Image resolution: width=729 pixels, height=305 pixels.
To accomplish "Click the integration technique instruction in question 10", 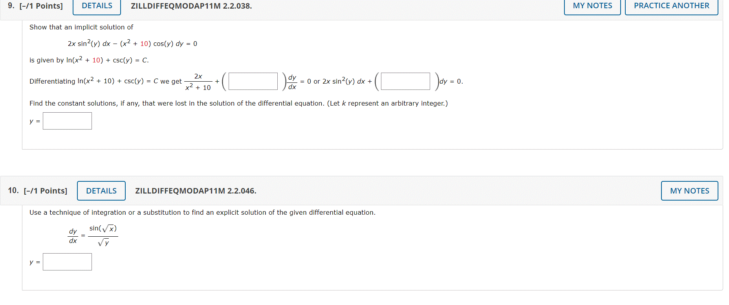I will 202,212.
